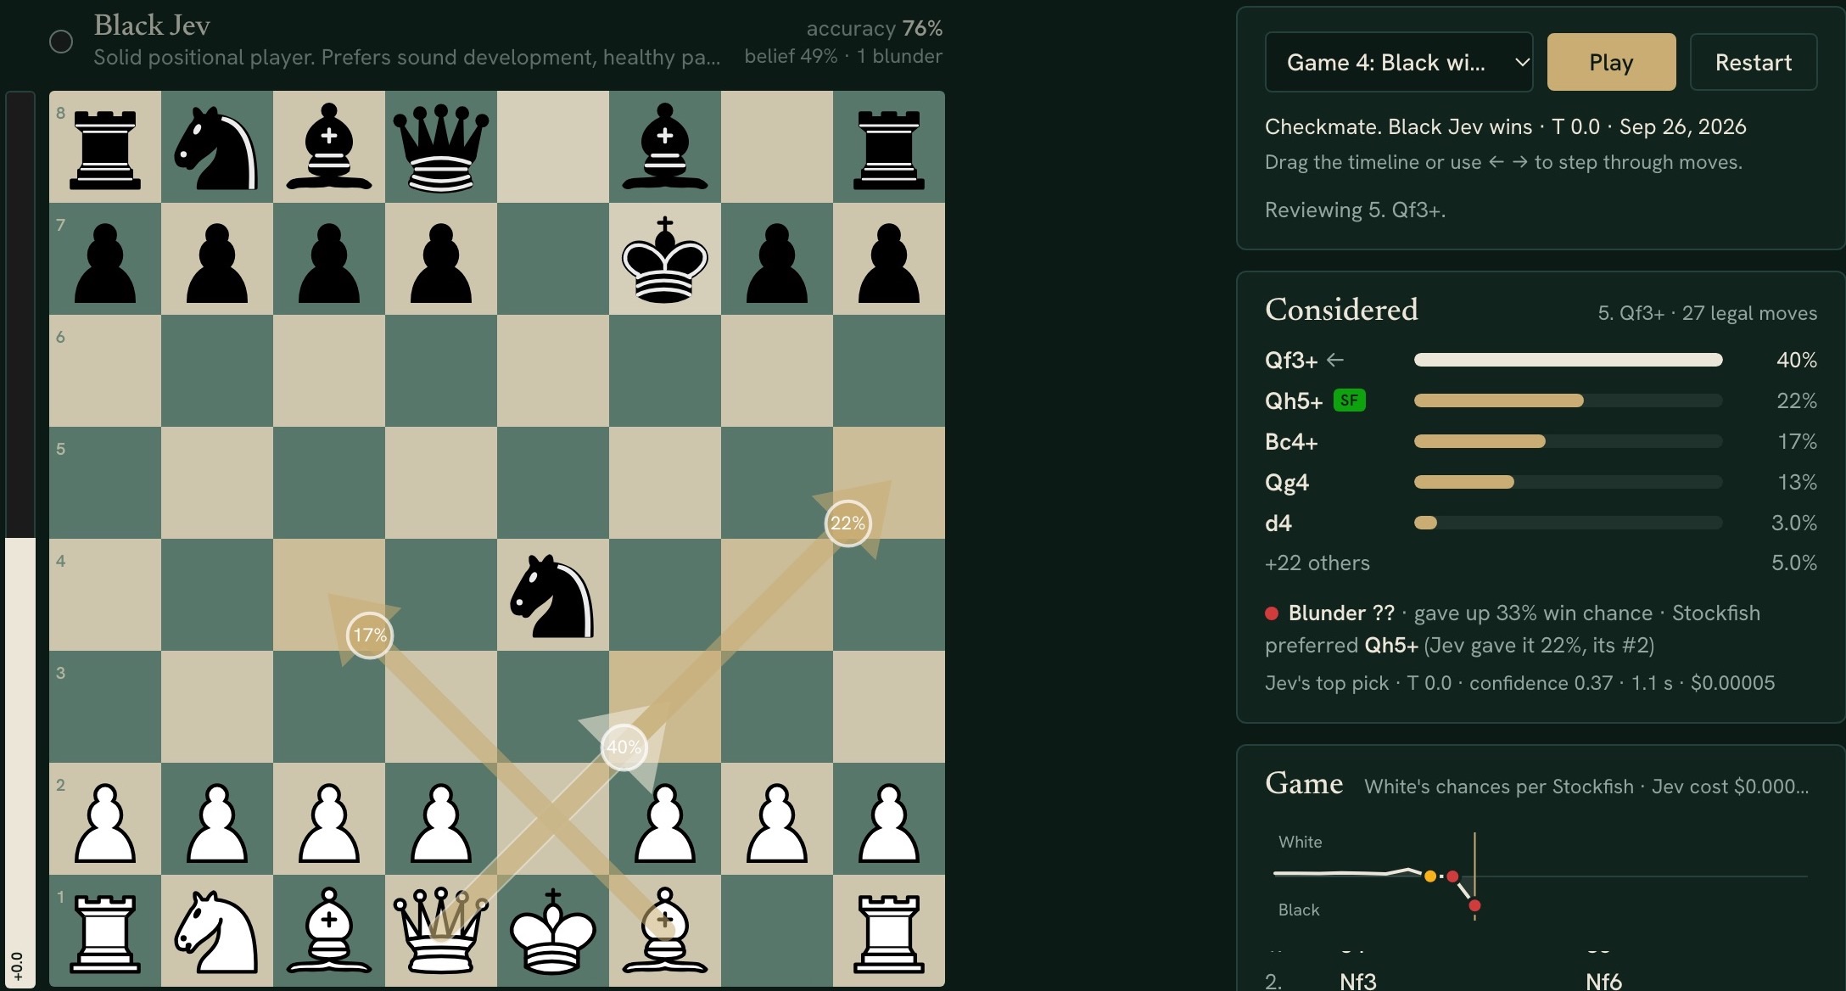Open the Game 4 selection dropdown
This screenshot has width=1846, height=991.
point(1398,62)
